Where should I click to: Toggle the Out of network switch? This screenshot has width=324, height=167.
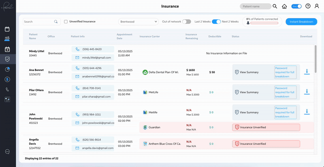[186, 21]
